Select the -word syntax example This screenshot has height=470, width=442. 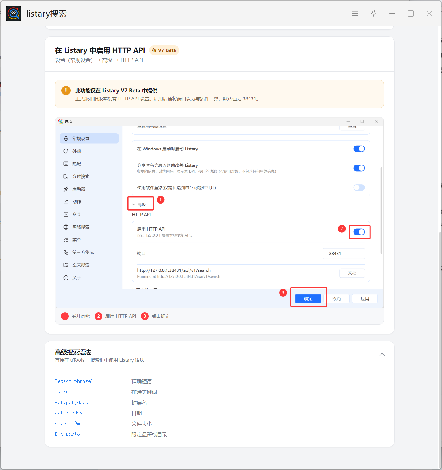pyautogui.click(x=62, y=392)
